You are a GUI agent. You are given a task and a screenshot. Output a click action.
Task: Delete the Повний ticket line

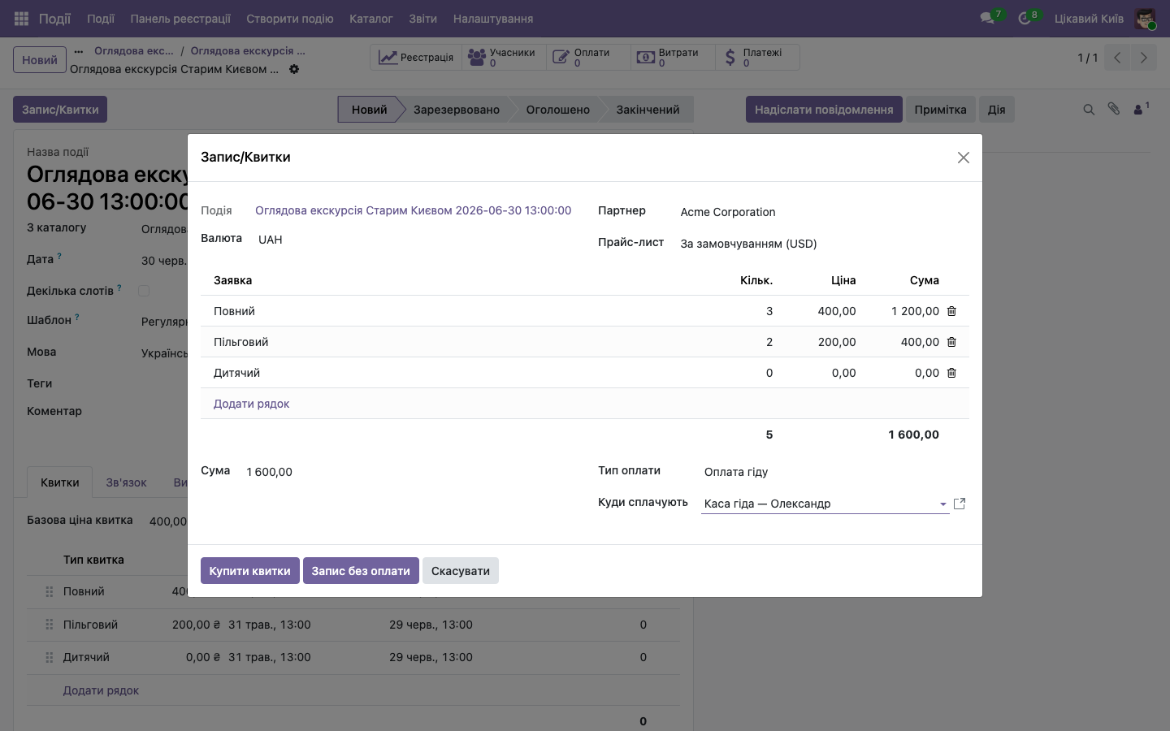point(951,311)
